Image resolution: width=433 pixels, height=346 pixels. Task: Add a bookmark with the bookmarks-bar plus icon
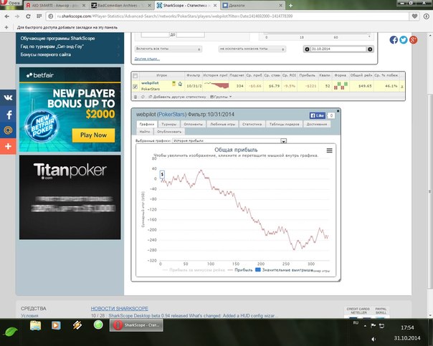pos(6,27)
